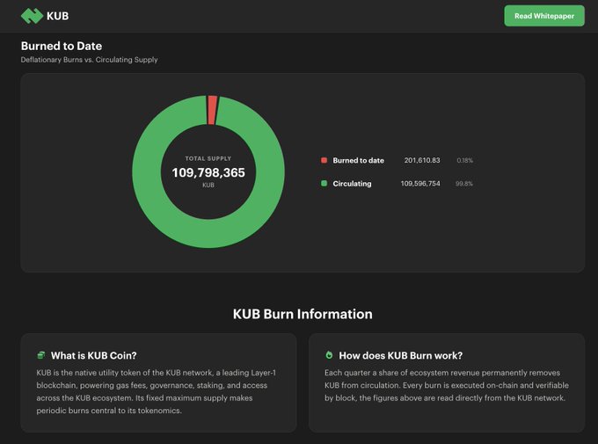Viewport: 598px width, 444px height.
Task: Click the Circulating legend label
Action: click(x=352, y=184)
